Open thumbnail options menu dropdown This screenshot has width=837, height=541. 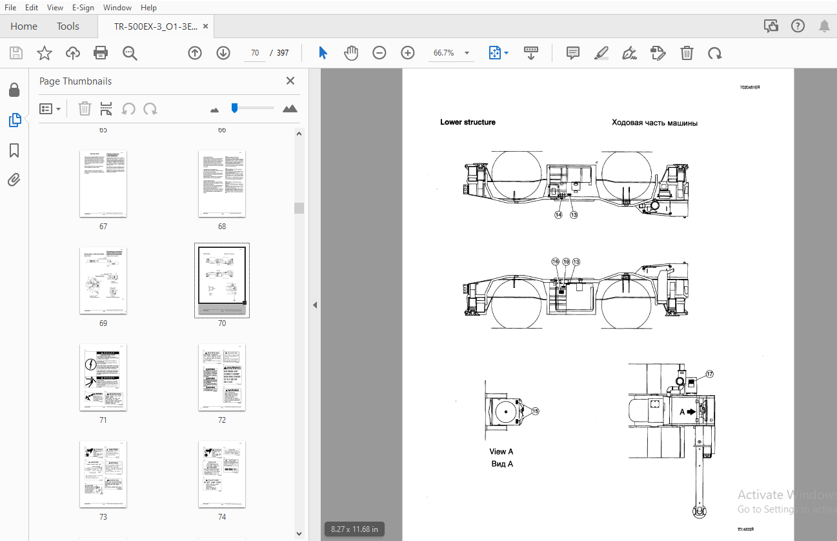(50, 108)
